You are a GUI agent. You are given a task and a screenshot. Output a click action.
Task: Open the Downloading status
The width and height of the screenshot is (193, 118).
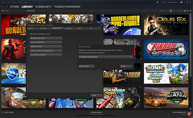coord(96,112)
